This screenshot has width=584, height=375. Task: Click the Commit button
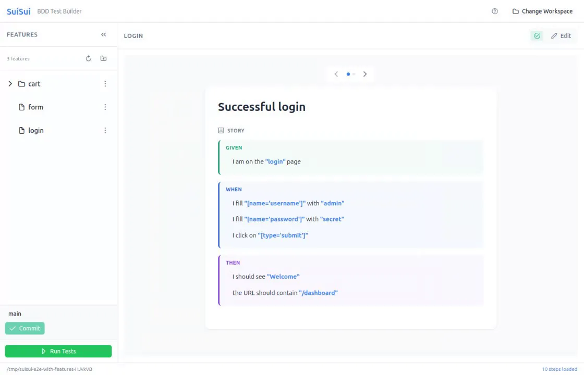coord(25,328)
